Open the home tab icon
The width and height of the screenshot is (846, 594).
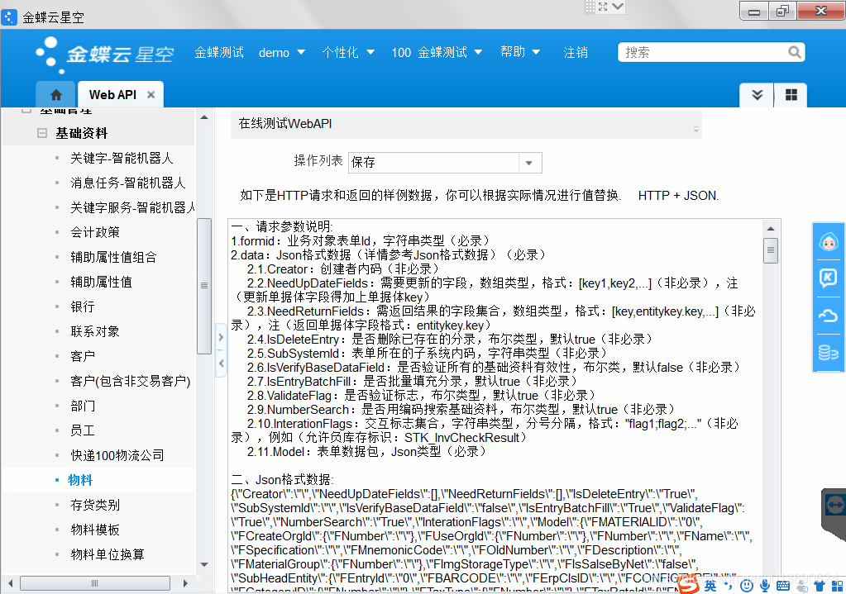tap(55, 95)
